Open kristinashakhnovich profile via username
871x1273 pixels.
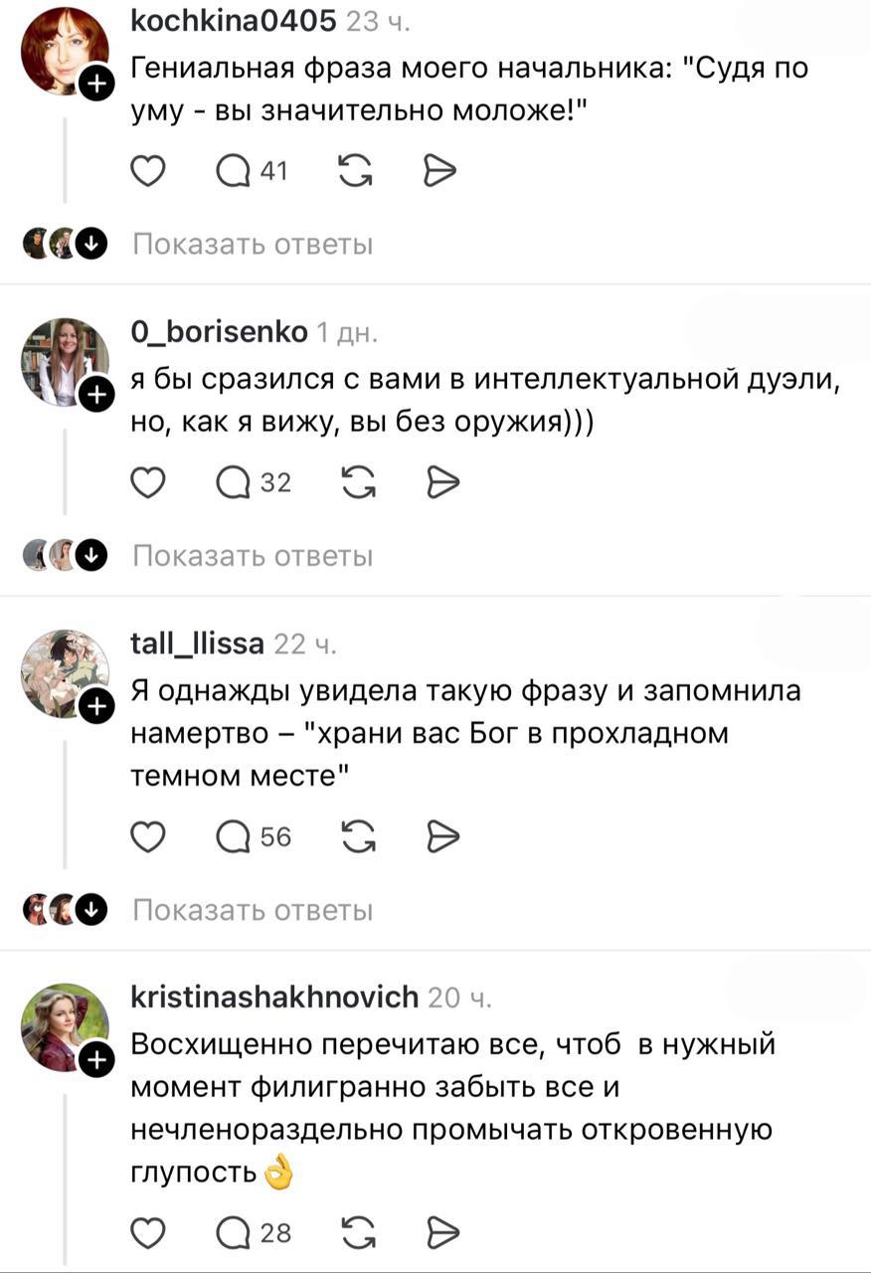(275, 997)
